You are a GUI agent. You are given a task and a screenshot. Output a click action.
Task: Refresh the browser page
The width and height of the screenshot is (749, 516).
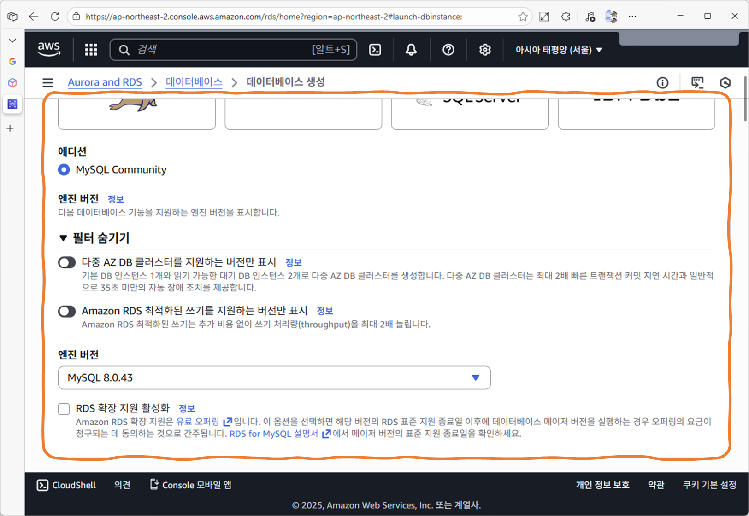(x=55, y=17)
